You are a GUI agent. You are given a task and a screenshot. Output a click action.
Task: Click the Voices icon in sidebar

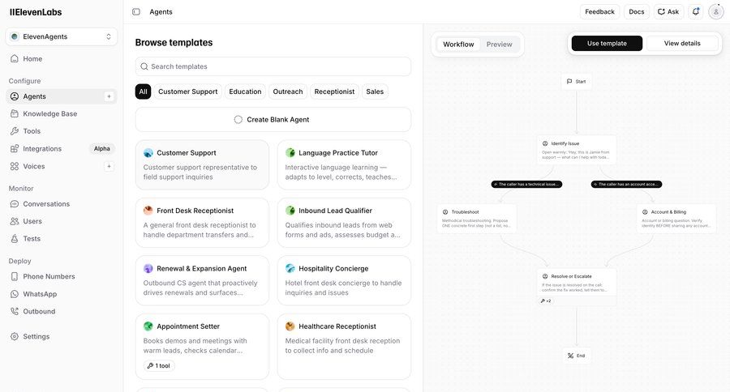15,166
